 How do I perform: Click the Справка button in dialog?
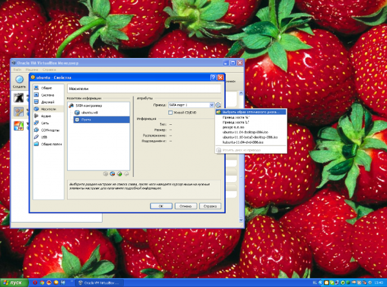coord(210,206)
